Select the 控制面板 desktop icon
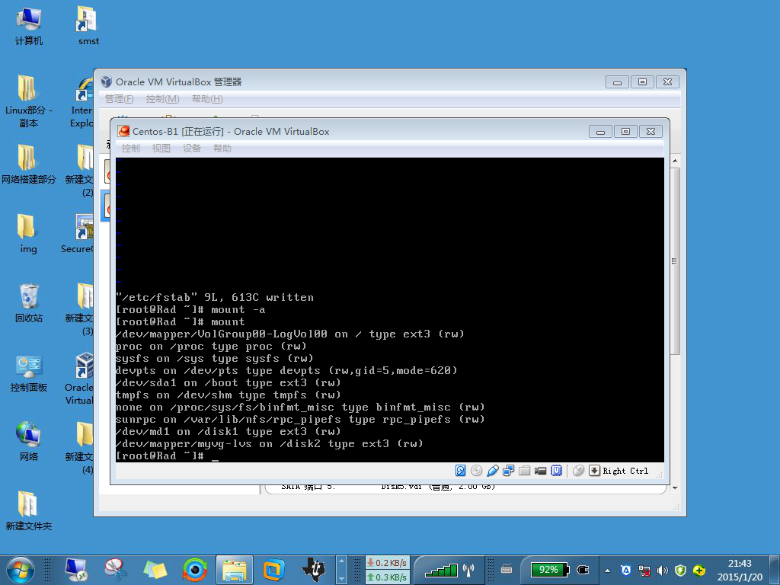Screen dimensions: 780x585 coord(28,372)
